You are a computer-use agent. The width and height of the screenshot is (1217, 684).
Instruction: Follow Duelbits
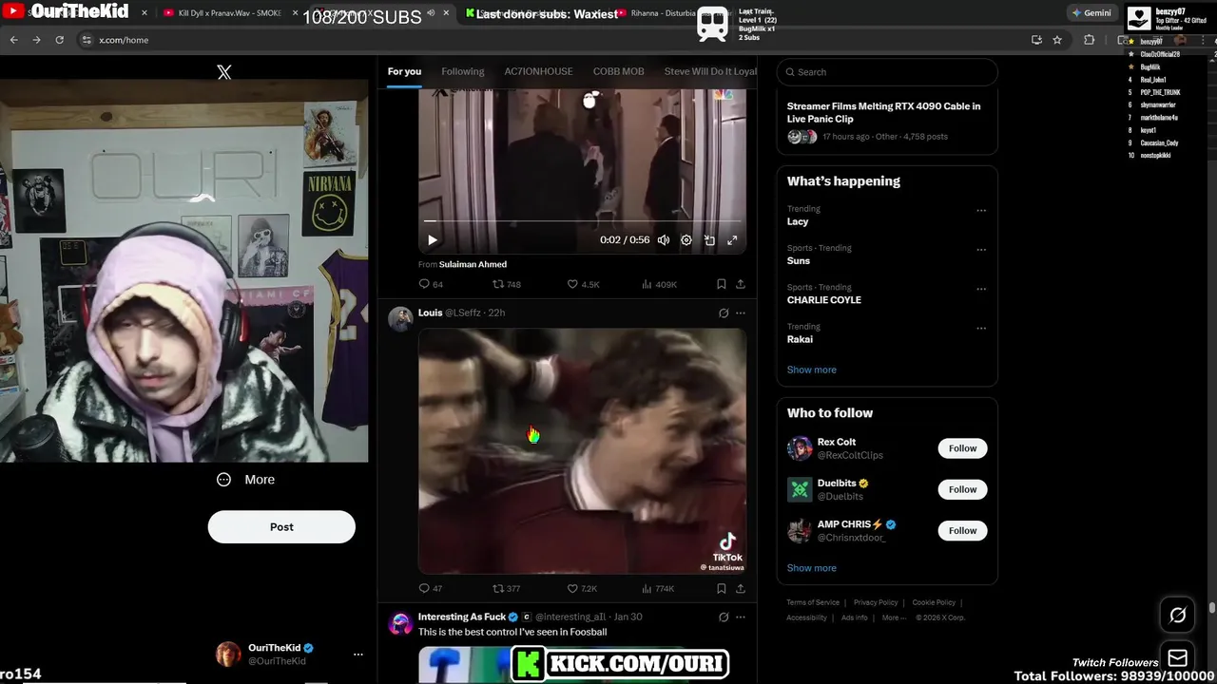pos(962,489)
